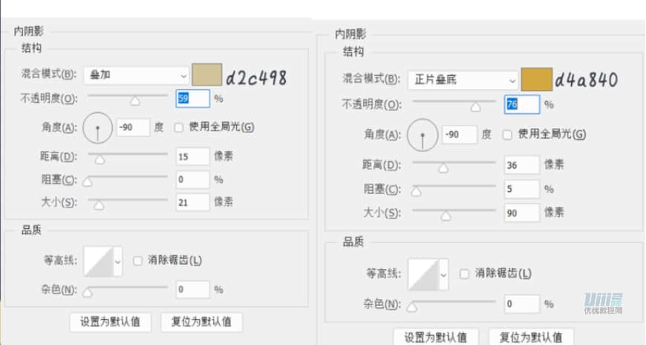Click the distance slider in right panel
This screenshot has width=646, height=345.
pyautogui.click(x=454, y=165)
